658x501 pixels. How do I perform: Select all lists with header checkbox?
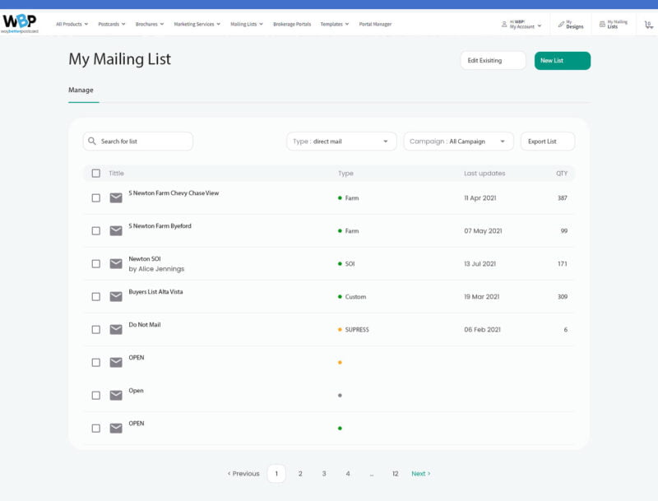pos(96,174)
